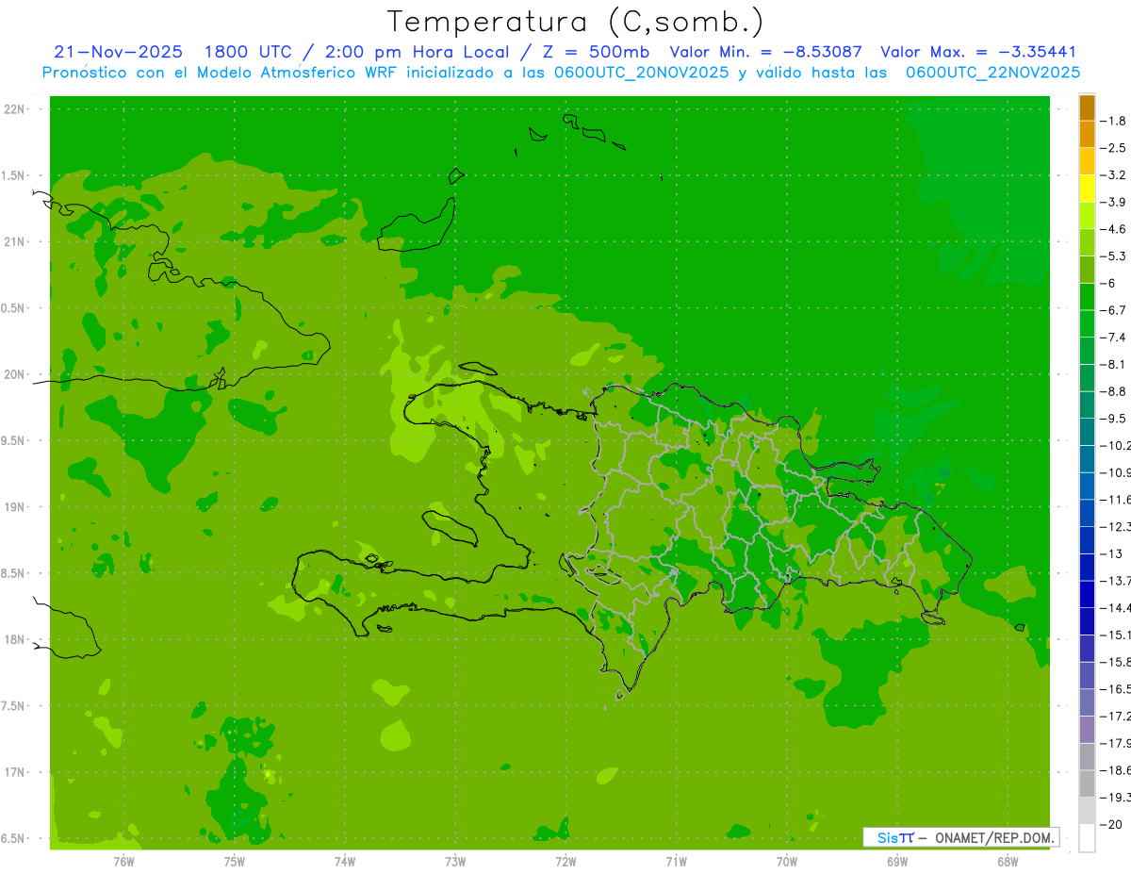Click the '20N' latitude label
The image size is (1131, 874).
tap(13, 374)
